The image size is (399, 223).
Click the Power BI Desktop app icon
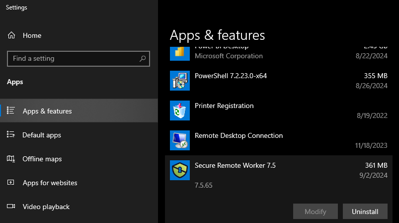pyautogui.click(x=180, y=54)
